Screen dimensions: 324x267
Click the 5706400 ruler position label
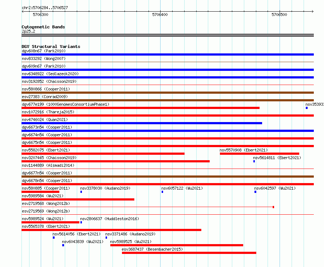click(x=160, y=15)
